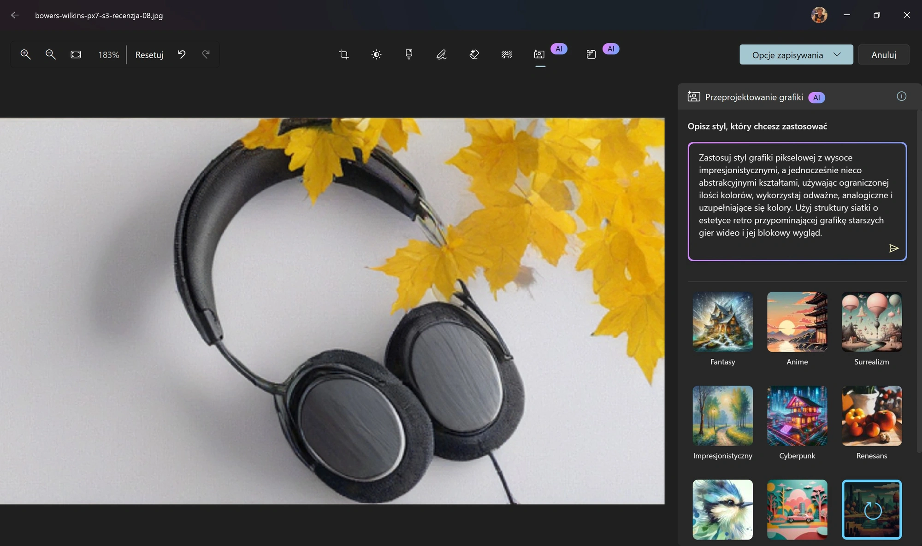Select the filter brush tool
This screenshot has height=546, width=922.
point(409,54)
